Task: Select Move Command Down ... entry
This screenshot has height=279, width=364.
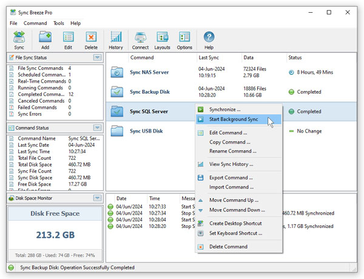Action: (238, 210)
